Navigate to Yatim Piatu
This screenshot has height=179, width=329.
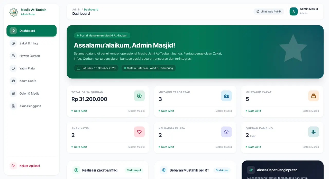(32, 68)
